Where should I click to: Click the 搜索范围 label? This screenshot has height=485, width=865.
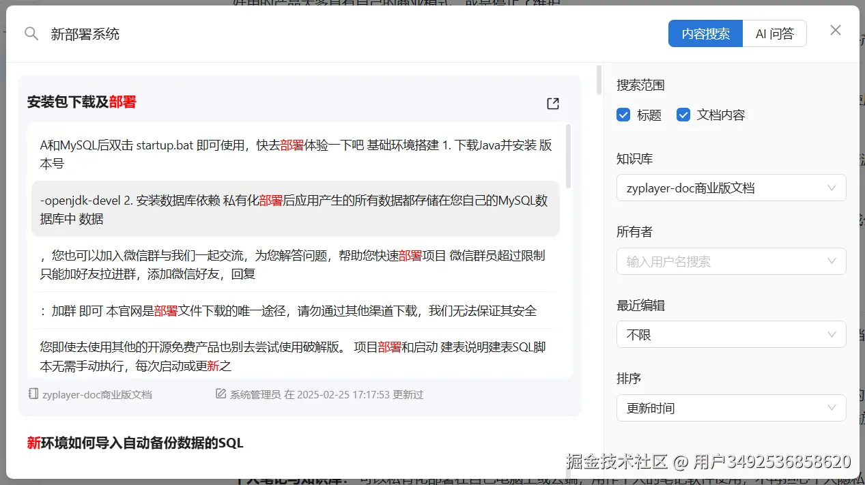640,85
